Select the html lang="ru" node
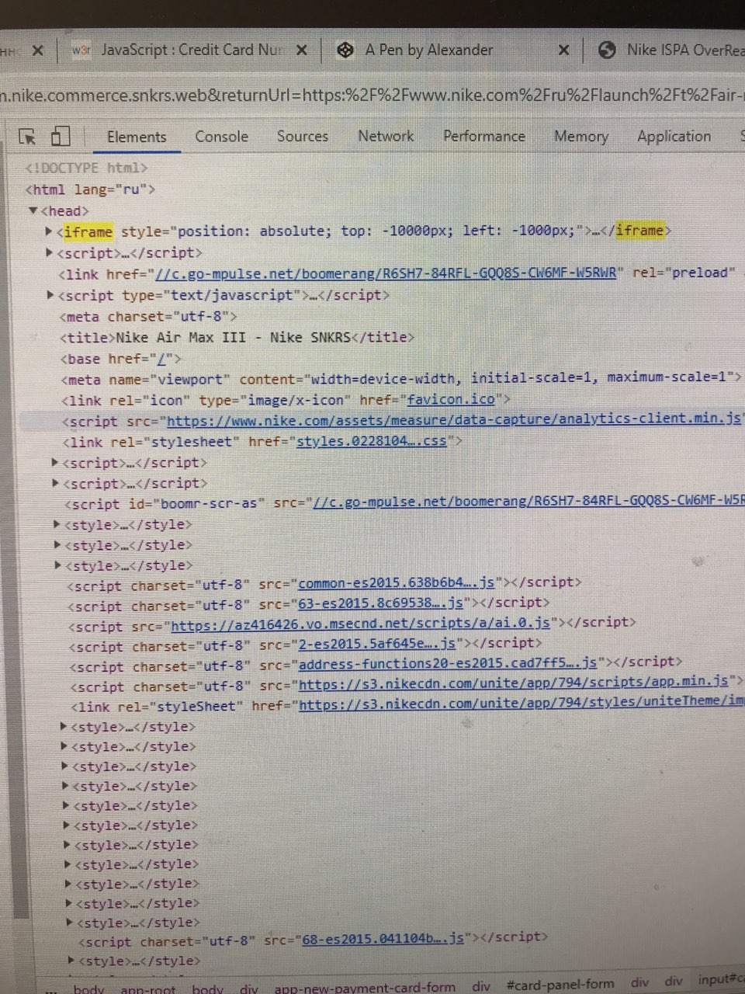The image size is (745, 994). 90,189
